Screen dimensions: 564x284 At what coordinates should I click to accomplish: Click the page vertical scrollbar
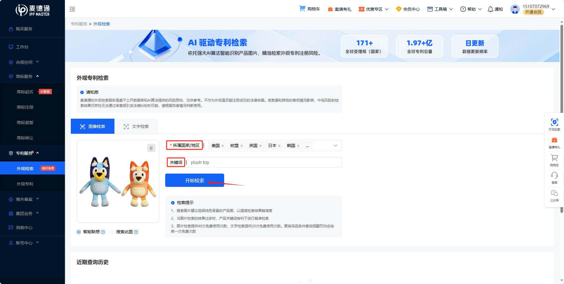562,118
